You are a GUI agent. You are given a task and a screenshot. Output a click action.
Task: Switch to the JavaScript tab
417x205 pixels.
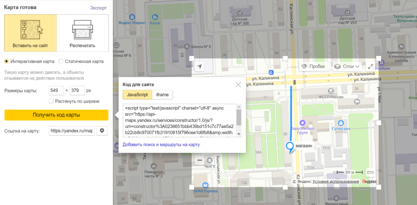[137, 95]
